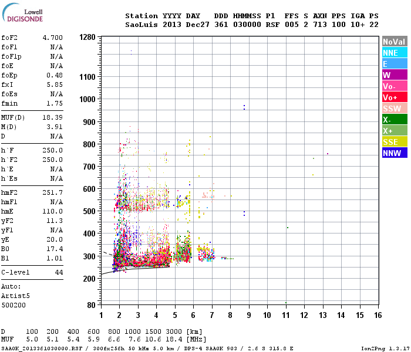
Task: Click the 80 km y-axis label
Action: 91,305
